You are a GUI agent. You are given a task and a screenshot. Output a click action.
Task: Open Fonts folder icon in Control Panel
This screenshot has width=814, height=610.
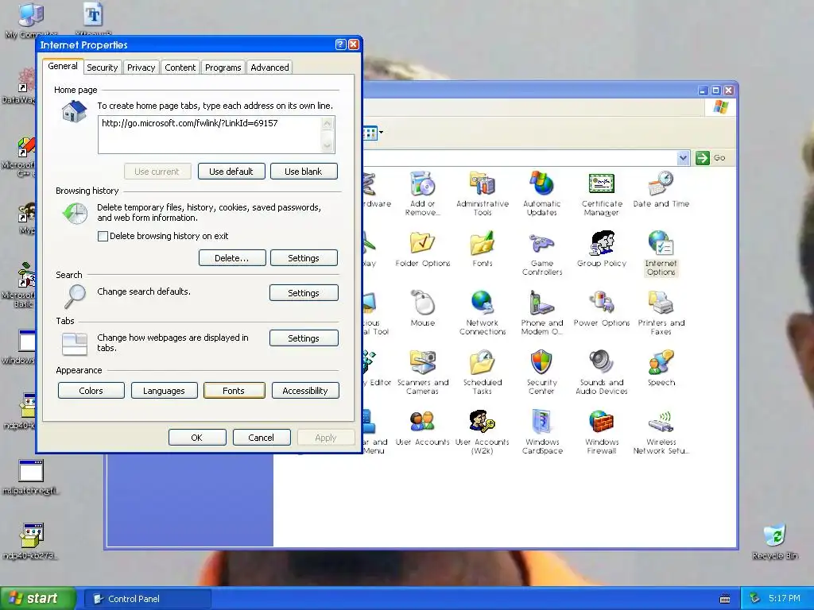tap(483, 249)
